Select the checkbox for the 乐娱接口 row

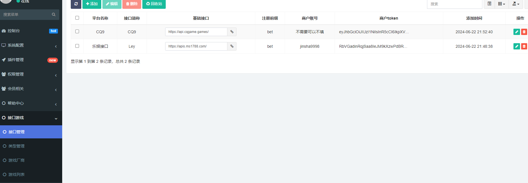pyautogui.click(x=77, y=46)
